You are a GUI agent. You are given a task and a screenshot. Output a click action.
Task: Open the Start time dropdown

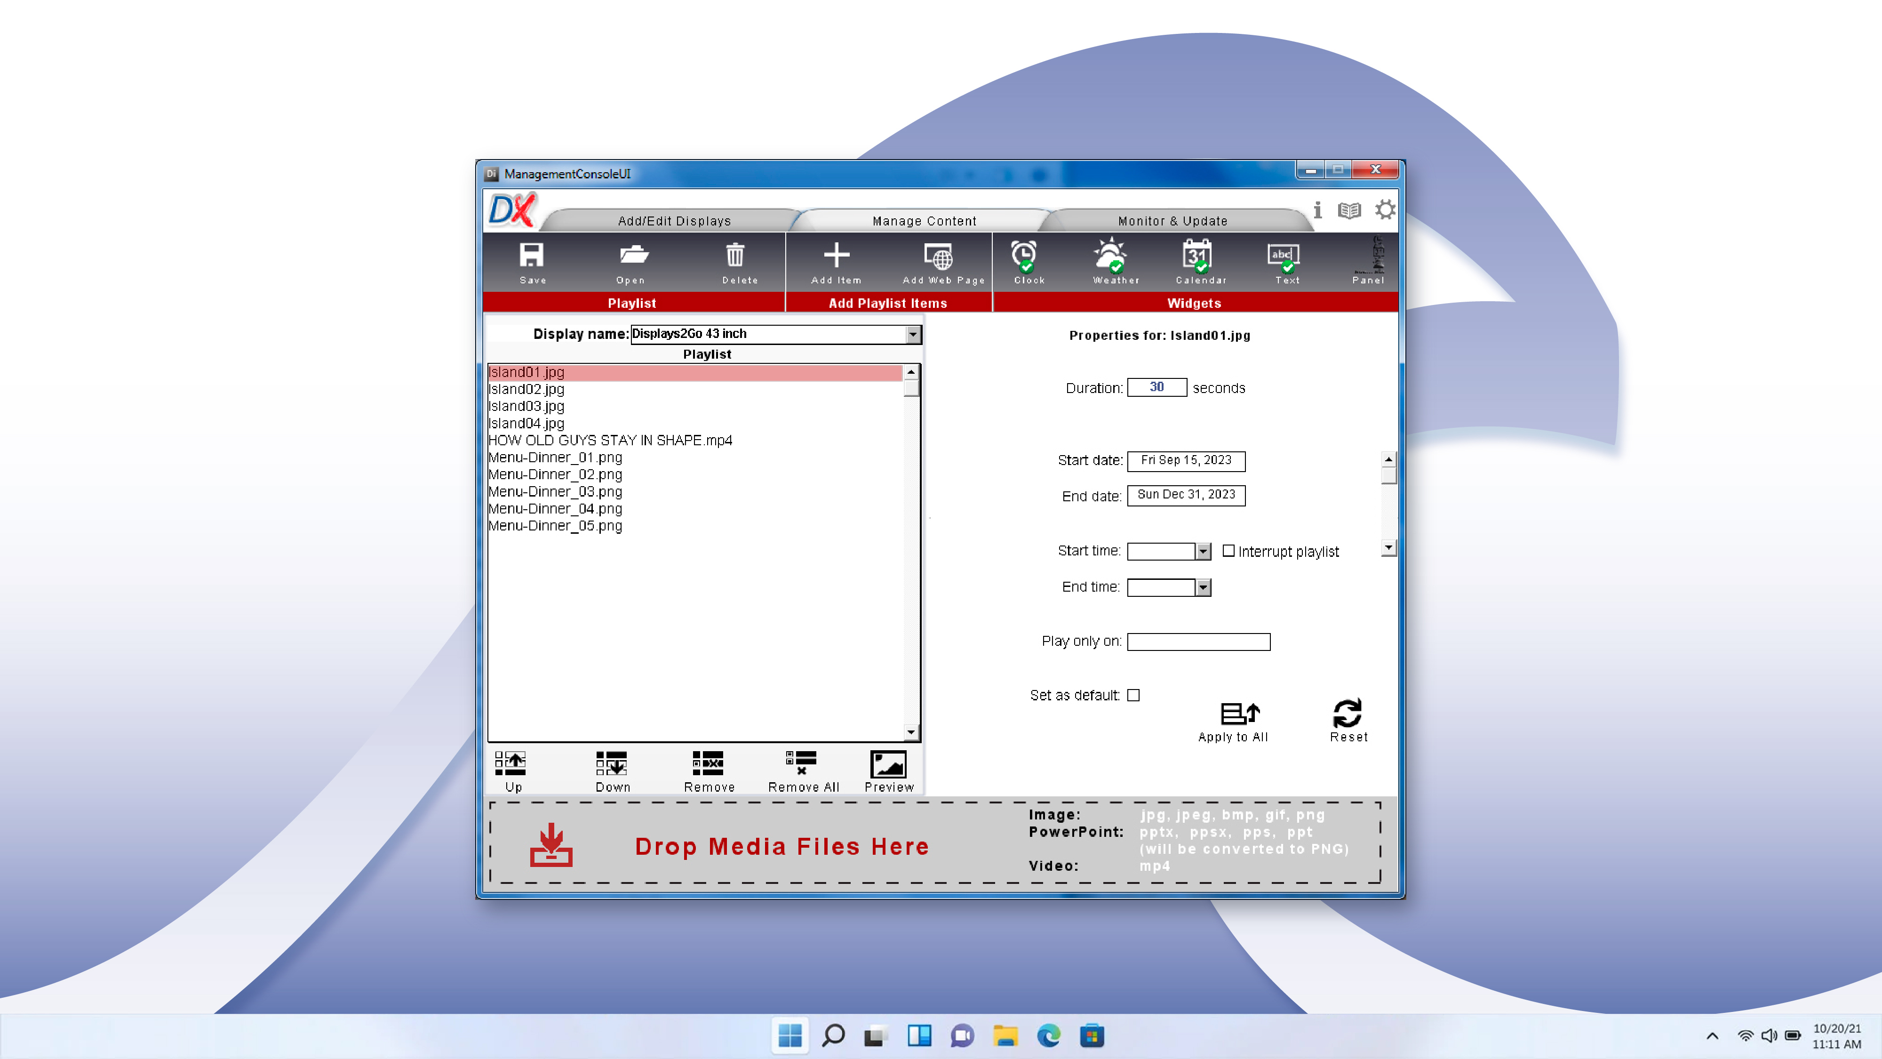1203,552
